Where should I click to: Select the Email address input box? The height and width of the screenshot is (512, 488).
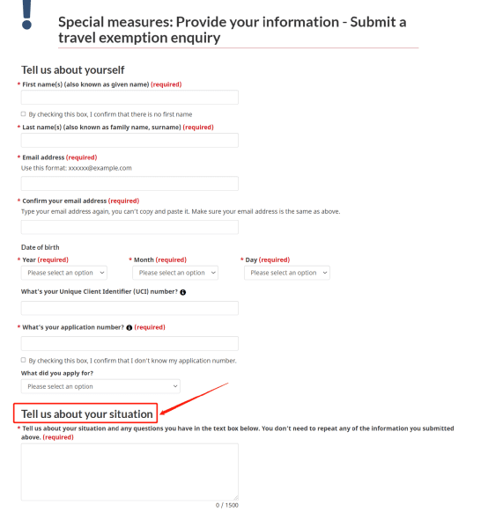point(129,184)
